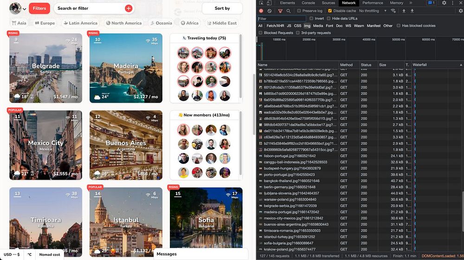The height and width of the screenshot is (260, 464).
Task: Click the Sort by button
Action: click(222, 8)
